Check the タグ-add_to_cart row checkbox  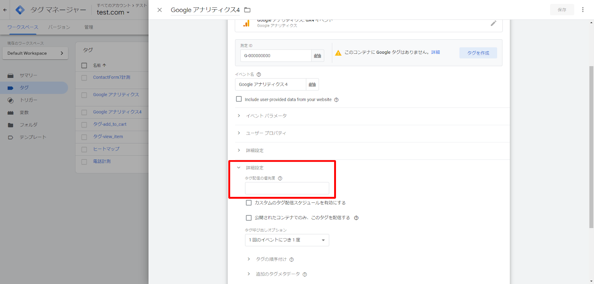[84, 125]
